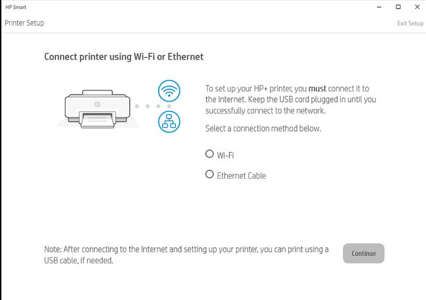Click the "Wi-Fi" option label text
Image resolution: width=426 pixels, height=300 pixels.
point(225,155)
